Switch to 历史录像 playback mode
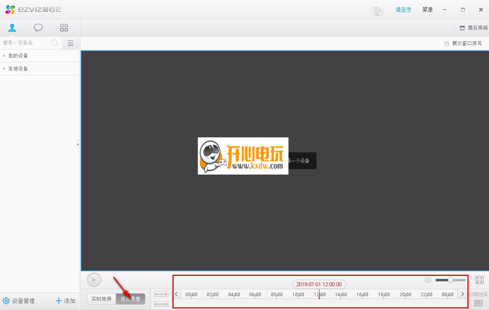 pyautogui.click(x=131, y=299)
